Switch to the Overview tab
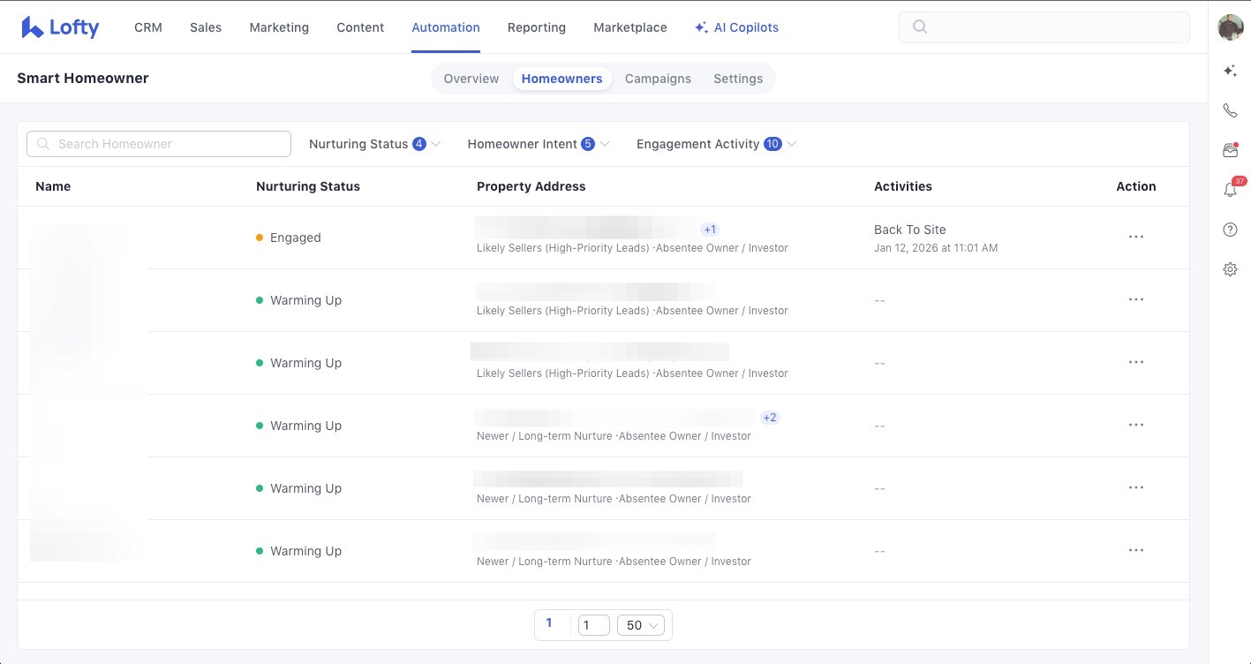Viewport: 1251px width, 664px height. (x=471, y=79)
